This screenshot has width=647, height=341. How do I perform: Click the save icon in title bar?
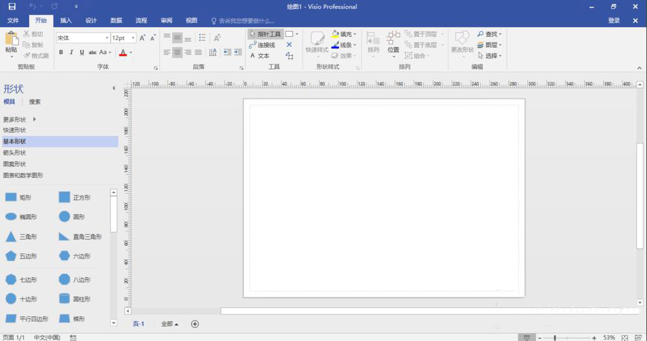12,6
